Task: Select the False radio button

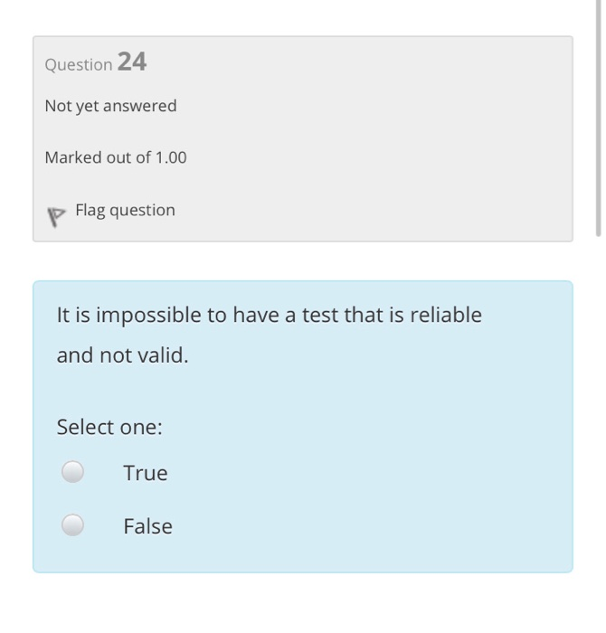Action: pyautogui.click(x=72, y=524)
